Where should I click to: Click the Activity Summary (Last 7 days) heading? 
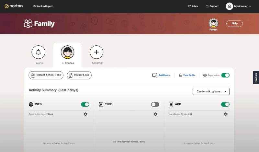[53, 90]
